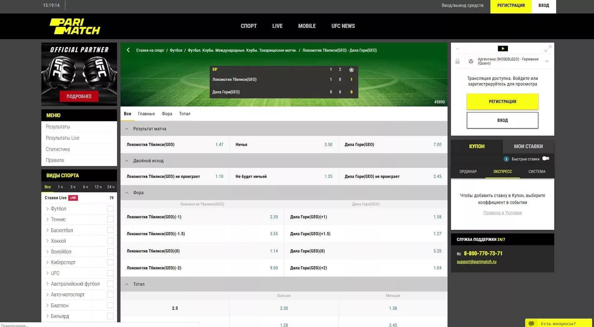Image resolution: width=594 pixels, height=327 pixels.
Task: Check the Футбол checkbox
Action: pyautogui.click(x=110, y=209)
